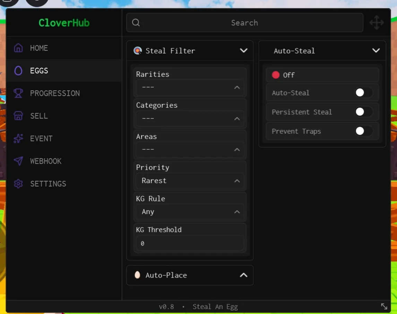397x314 pixels.
Task: Click the Priority label
Action: pyautogui.click(x=153, y=167)
